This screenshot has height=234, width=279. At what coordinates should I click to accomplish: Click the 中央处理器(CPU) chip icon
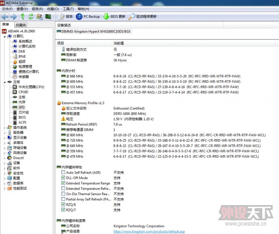pyautogui.click(x=15, y=87)
